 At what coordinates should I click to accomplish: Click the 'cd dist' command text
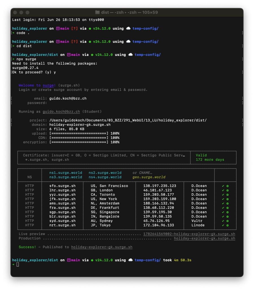pos(24,46)
